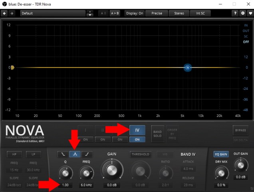This screenshot has width=254, height=192.
Task: Click the Q value field showing 1.00
Action: coord(65,185)
